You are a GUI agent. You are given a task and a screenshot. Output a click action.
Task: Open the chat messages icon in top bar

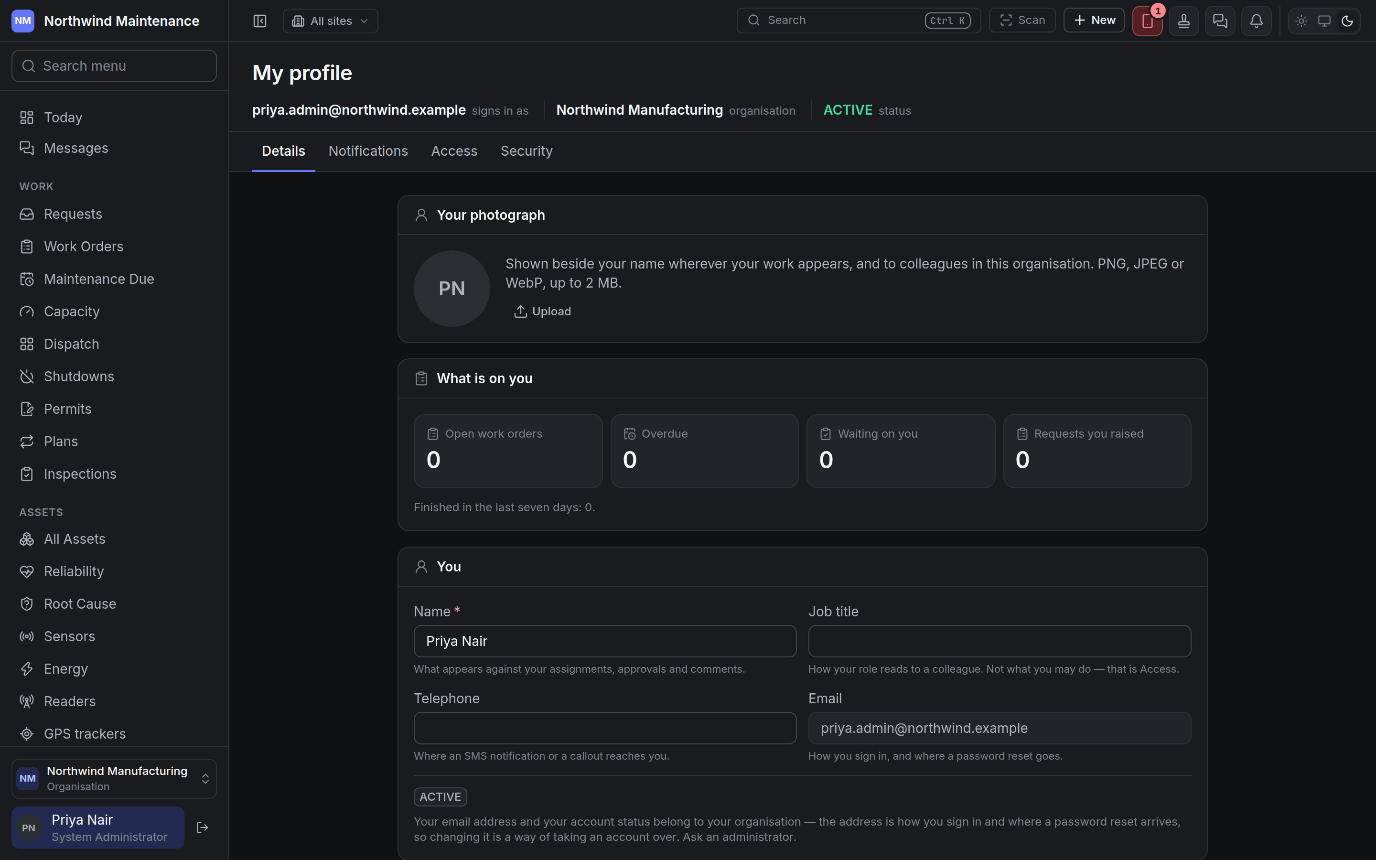tap(1220, 21)
